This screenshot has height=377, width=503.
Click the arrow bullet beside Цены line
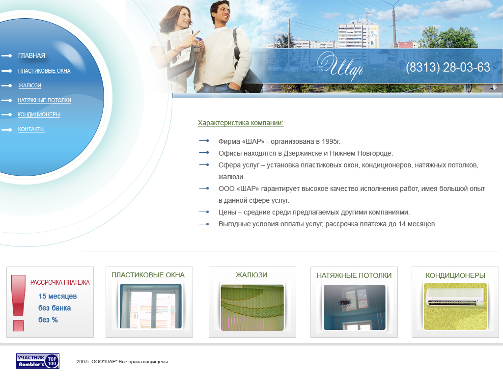click(x=204, y=212)
